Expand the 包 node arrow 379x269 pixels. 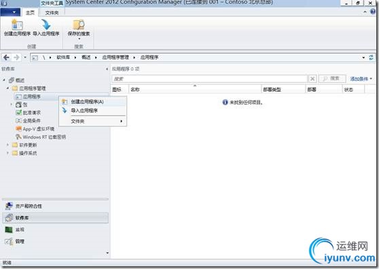(11, 105)
